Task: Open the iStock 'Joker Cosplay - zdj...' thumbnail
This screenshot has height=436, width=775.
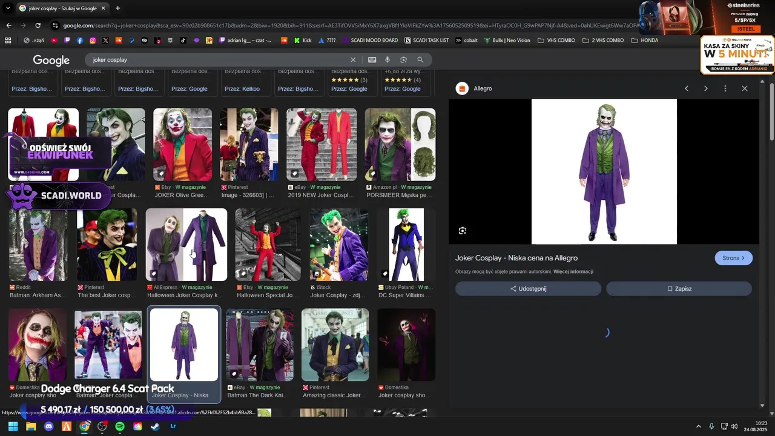Action: point(338,245)
